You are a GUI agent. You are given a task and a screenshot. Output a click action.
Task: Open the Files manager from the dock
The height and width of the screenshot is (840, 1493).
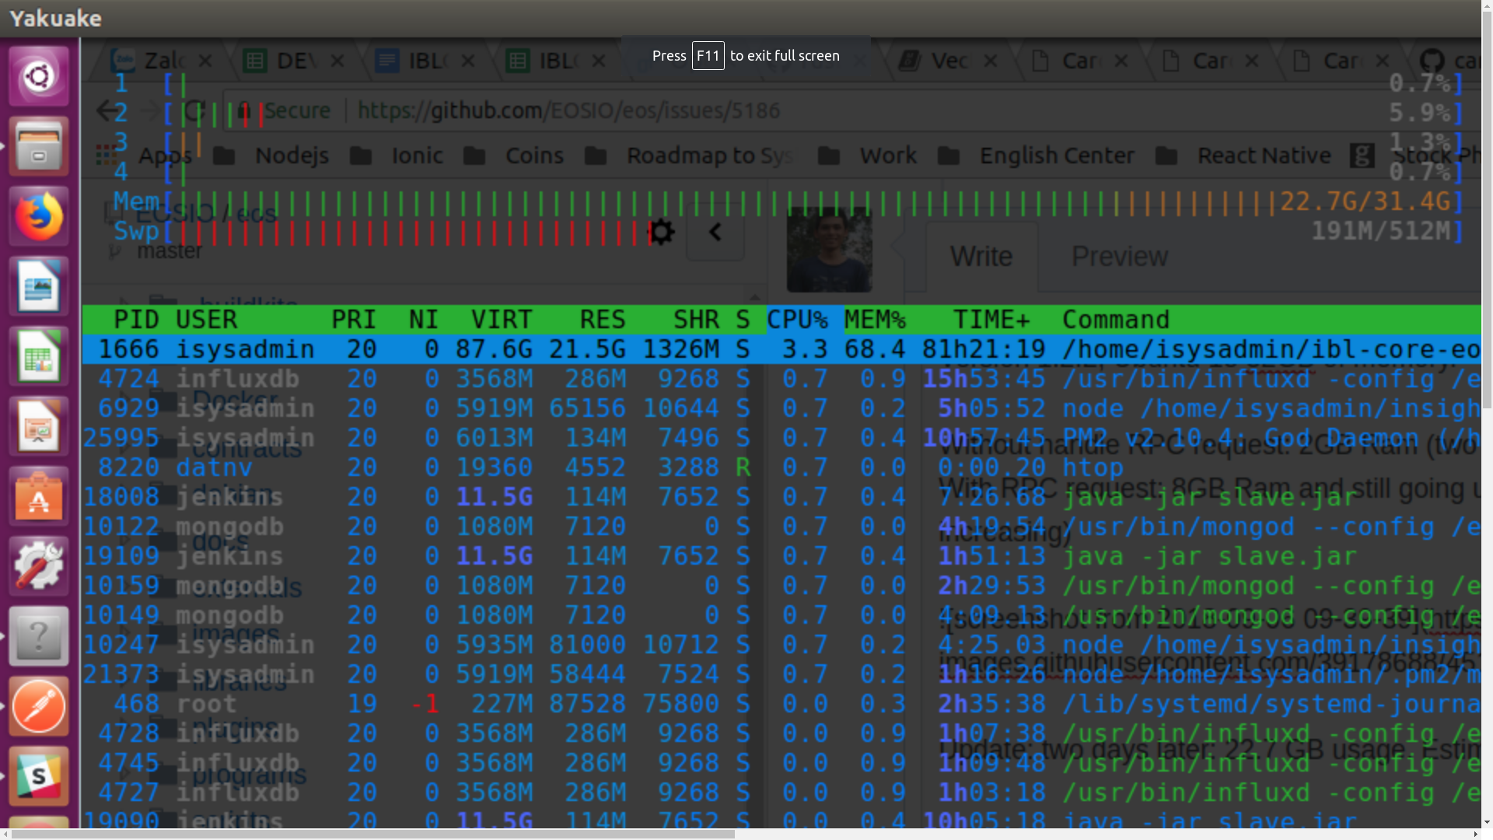[x=38, y=146]
